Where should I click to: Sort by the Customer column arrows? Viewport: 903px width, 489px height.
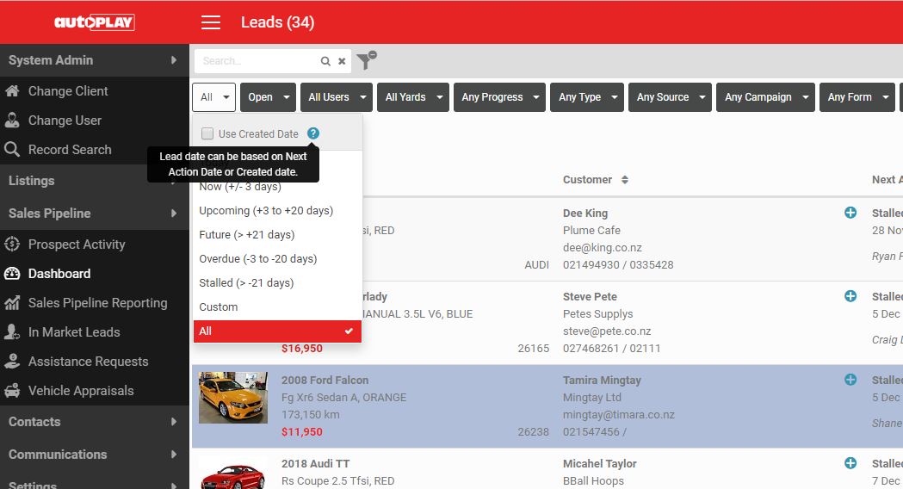coord(625,180)
